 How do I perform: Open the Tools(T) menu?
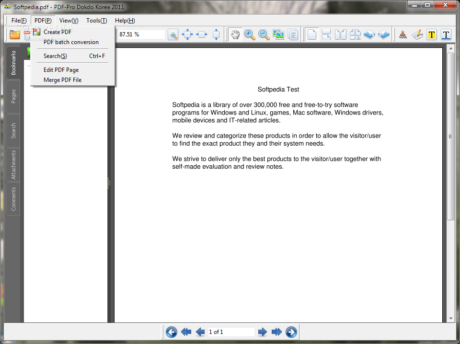pos(96,21)
